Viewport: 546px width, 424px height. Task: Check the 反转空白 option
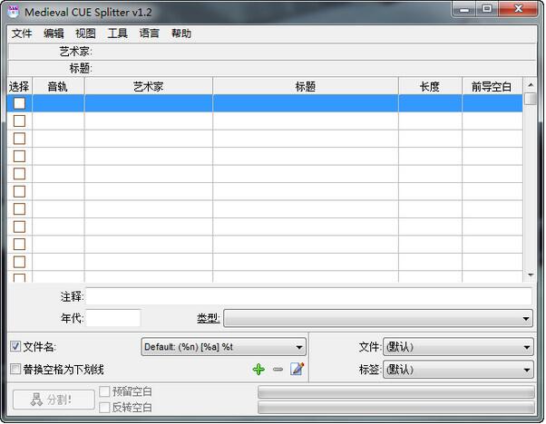[x=104, y=408]
